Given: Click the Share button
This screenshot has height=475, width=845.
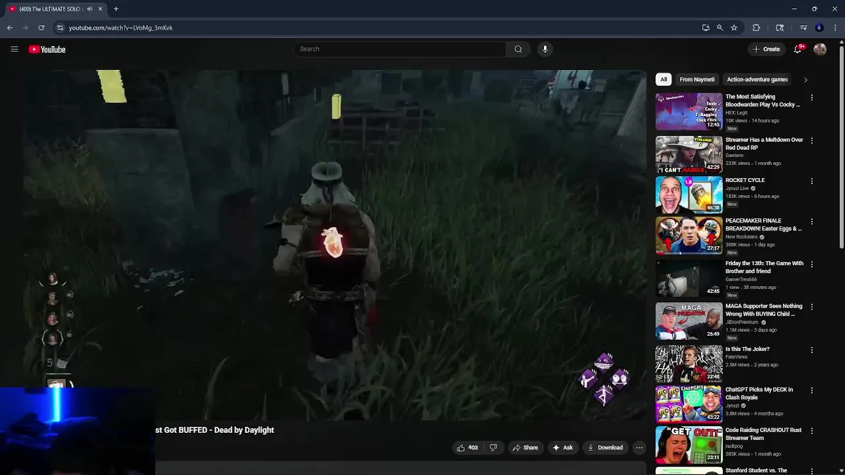Looking at the screenshot, I should (x=525, y=448).
